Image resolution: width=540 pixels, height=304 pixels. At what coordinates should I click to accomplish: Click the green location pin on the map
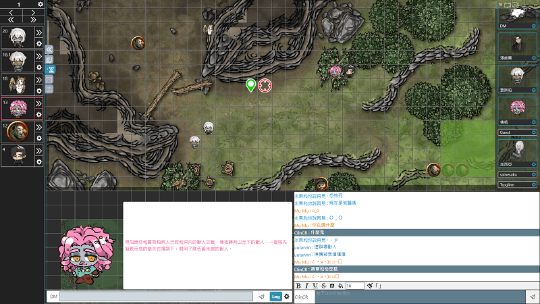coord(251,85)
